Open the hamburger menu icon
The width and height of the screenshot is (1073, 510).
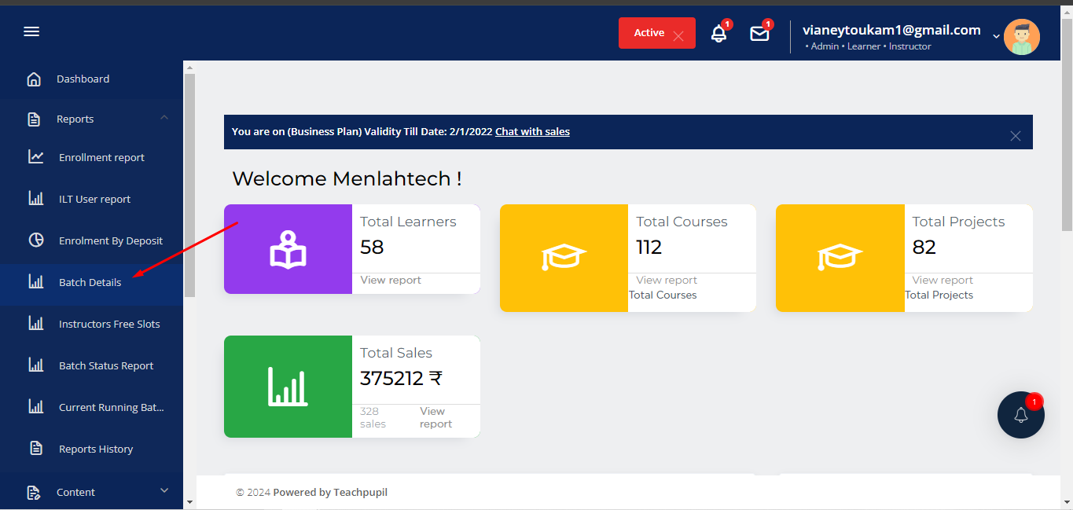(31, 32)
